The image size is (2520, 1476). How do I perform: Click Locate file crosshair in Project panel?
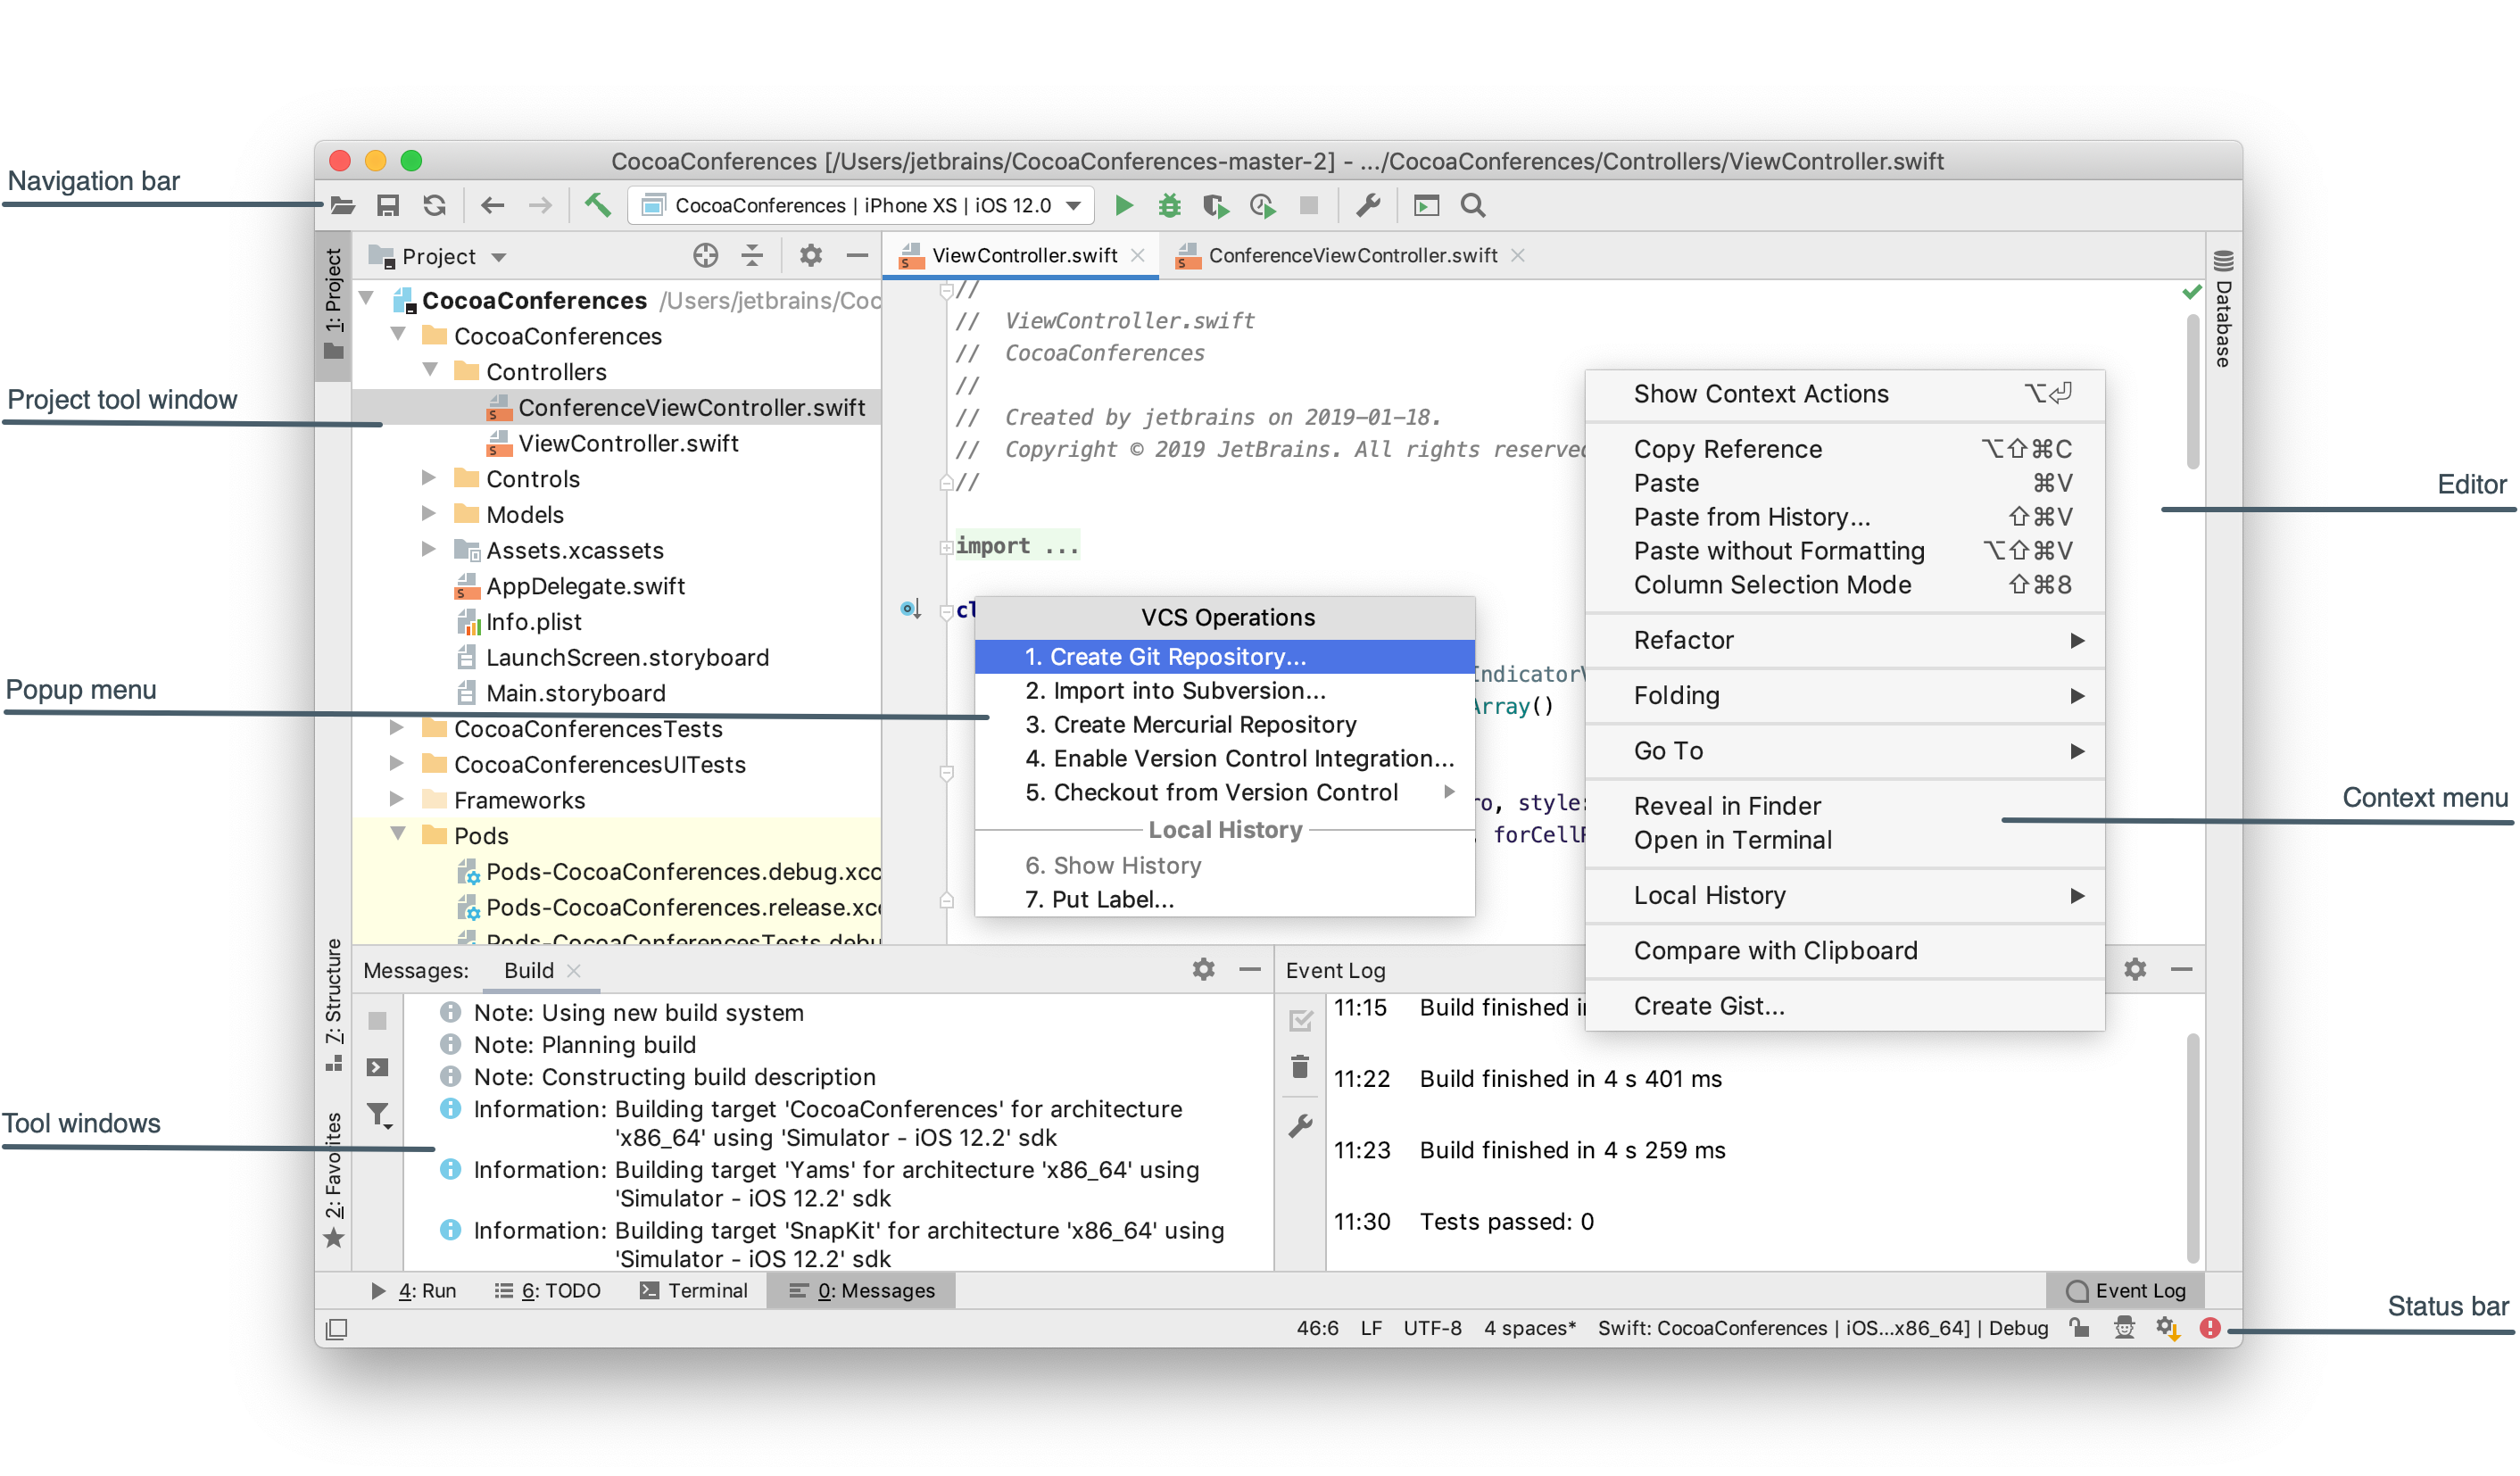click(705, 256)
